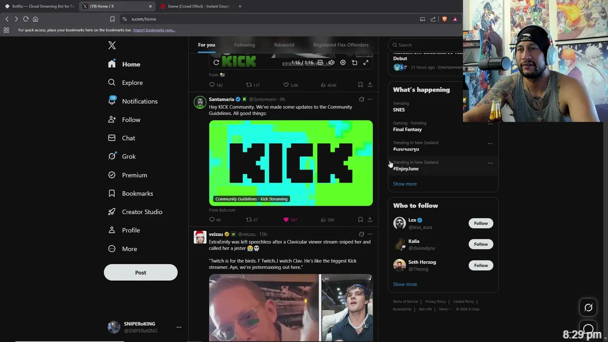Switch to BotRix browser tab
Viewport: 608px width, 342px height.
click(39, 6)
